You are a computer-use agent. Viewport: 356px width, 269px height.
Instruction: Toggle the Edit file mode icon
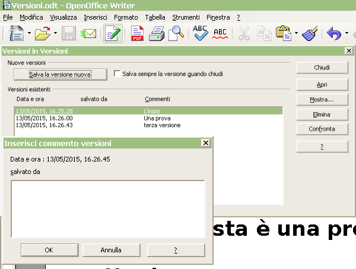tap(113, 33)
